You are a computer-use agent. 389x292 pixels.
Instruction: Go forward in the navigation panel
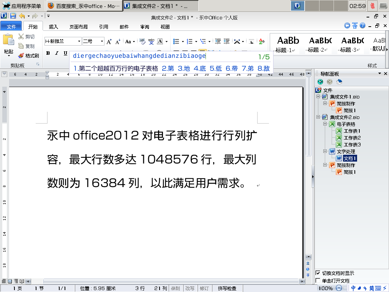coord(329,82)
